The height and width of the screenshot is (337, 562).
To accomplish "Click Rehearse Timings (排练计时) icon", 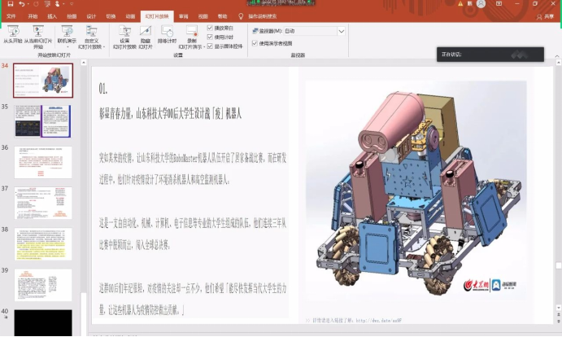I will tap(167, 32).
